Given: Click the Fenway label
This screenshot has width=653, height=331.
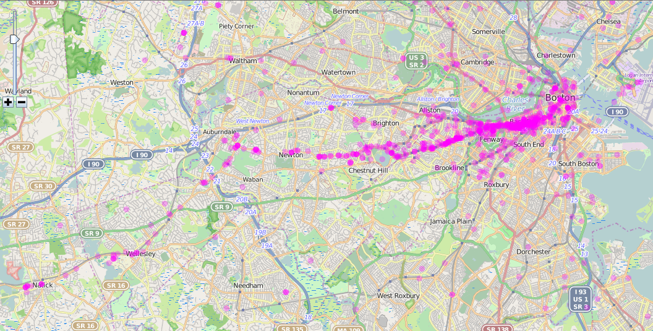Looking at the screenshot, I should (x=492, y=139).
